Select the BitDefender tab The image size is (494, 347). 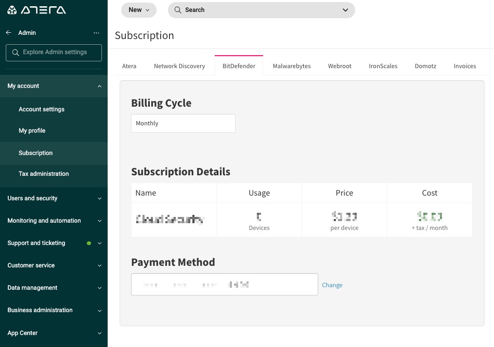tap(239, 66)
